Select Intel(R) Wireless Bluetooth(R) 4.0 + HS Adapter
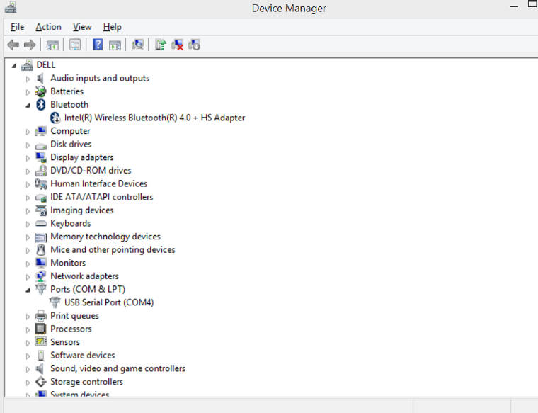 (154, 118)
